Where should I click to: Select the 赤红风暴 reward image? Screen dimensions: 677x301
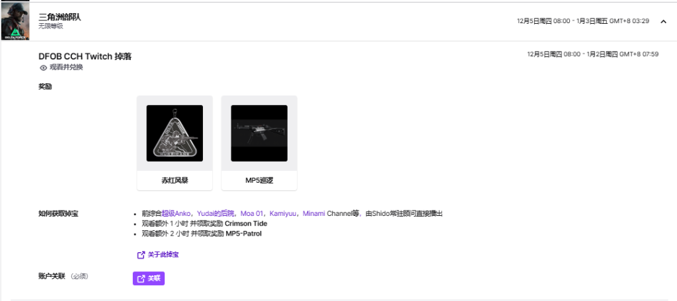click(x=175, y=133)
